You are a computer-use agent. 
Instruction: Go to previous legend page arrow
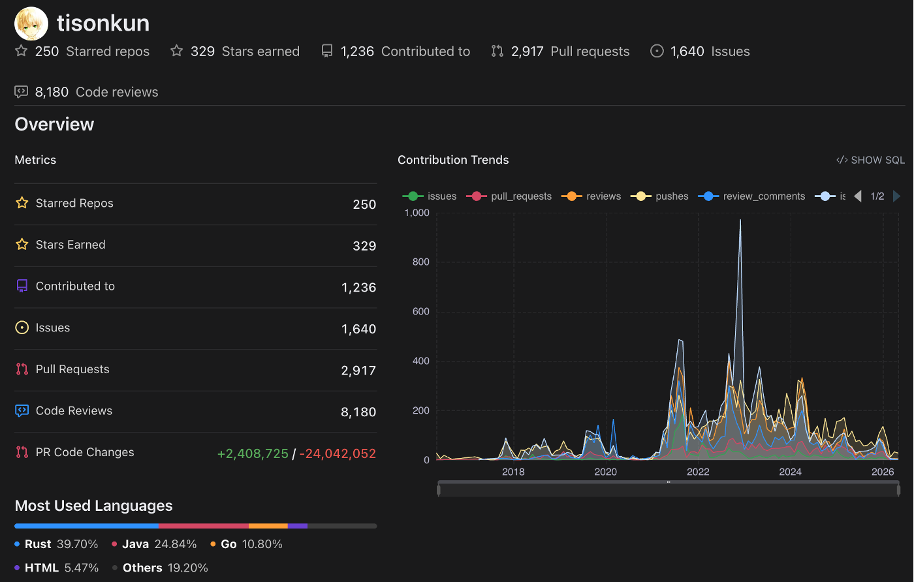click(858, 196)
